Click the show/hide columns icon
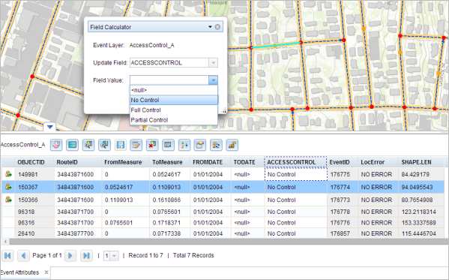This screenshot has width=449, height=280. point(168,145)
